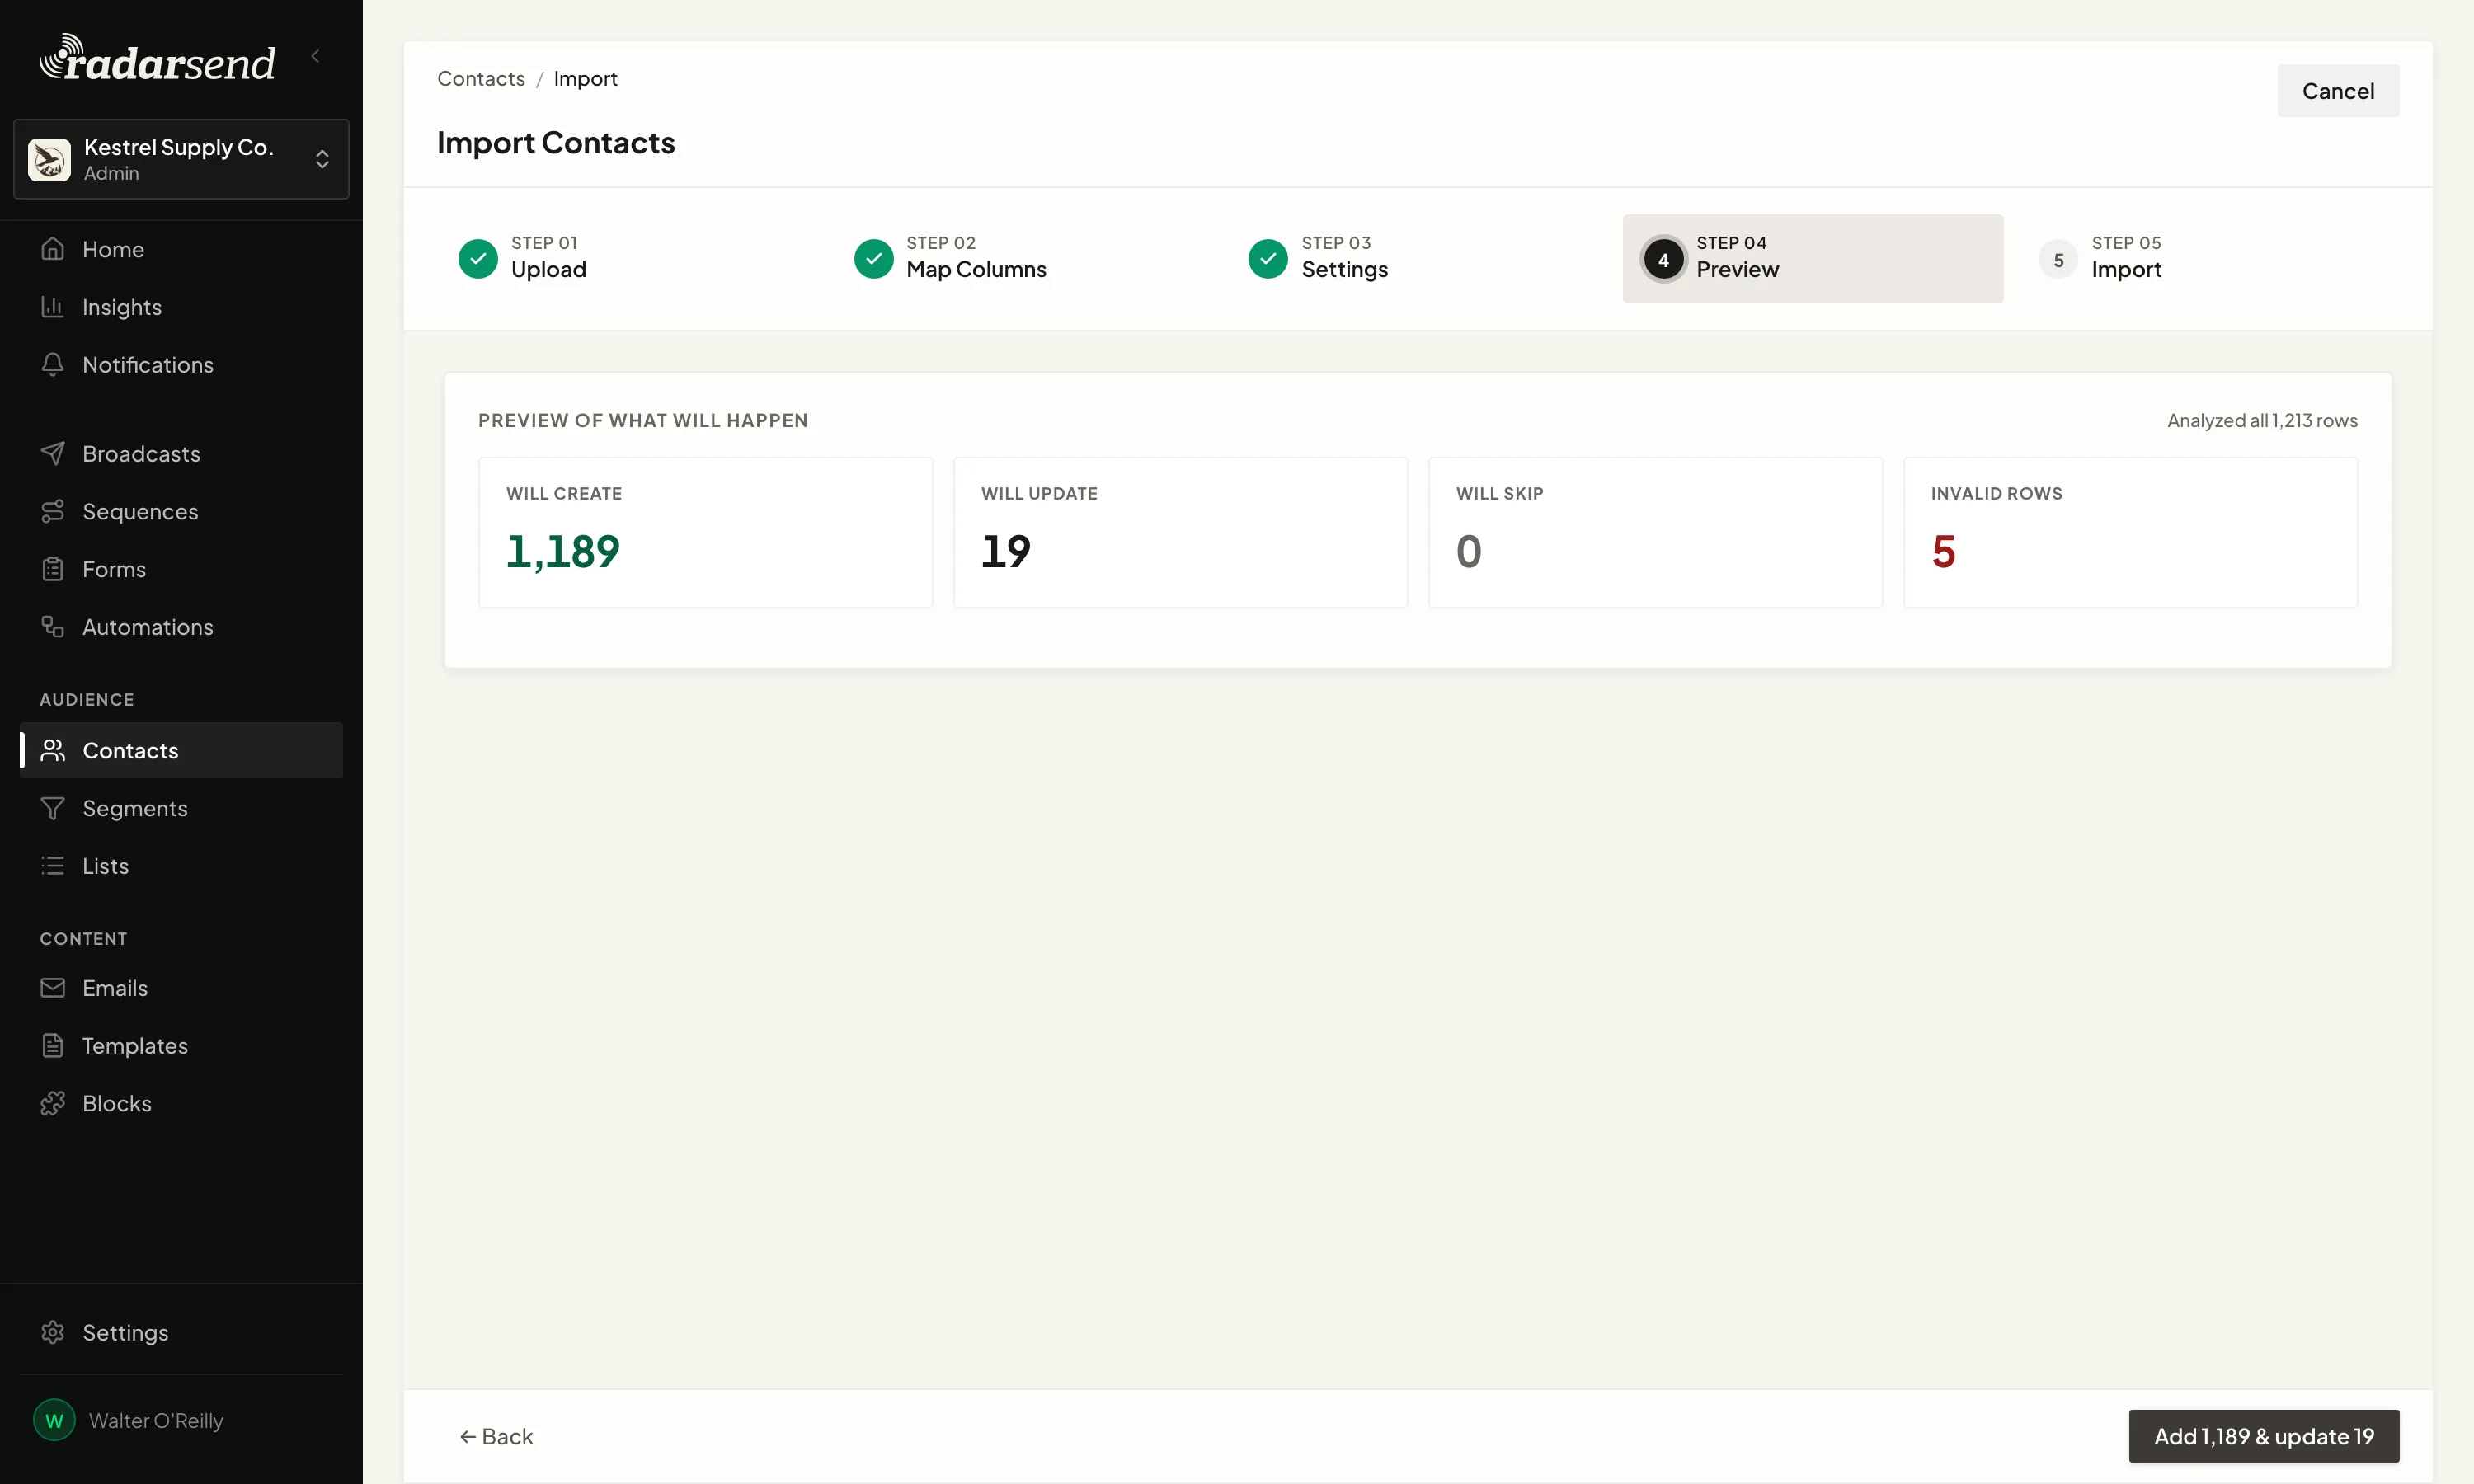The height and width of the screenshot is (1484, 2474).
Task: Open Forms page
Action: pos(181,570)
